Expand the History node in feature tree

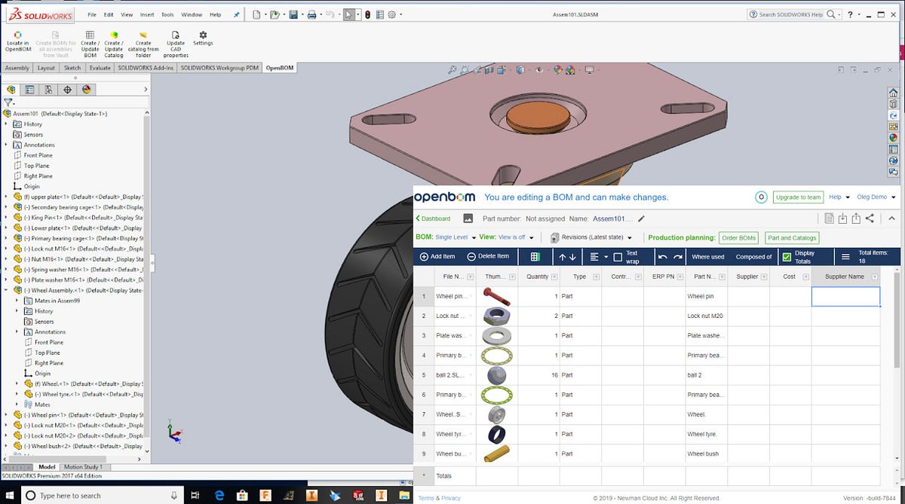click(x=7, y=124)
